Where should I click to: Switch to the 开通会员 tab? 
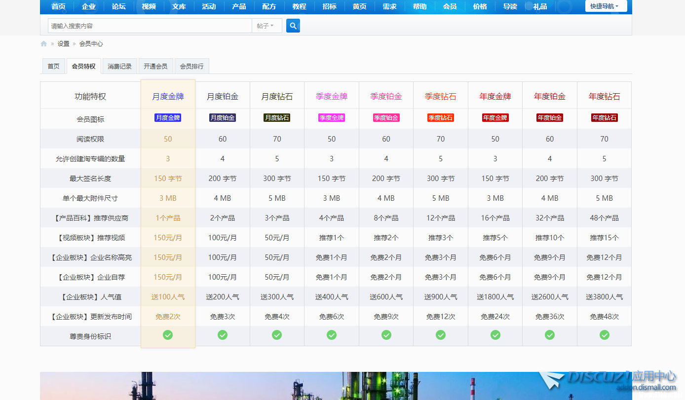(155, 66)
